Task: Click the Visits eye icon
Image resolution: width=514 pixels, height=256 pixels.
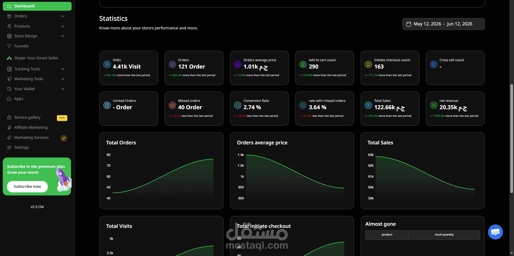Action: coord(107,65)
